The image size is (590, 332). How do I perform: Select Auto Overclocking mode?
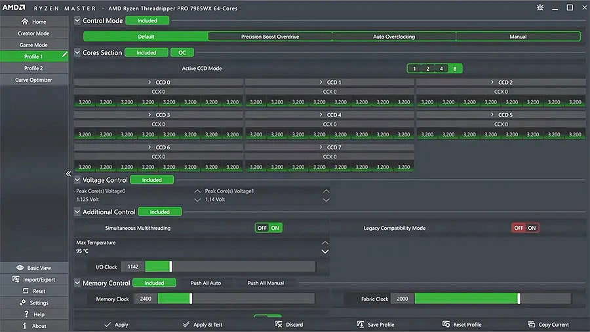pos(394,37)
